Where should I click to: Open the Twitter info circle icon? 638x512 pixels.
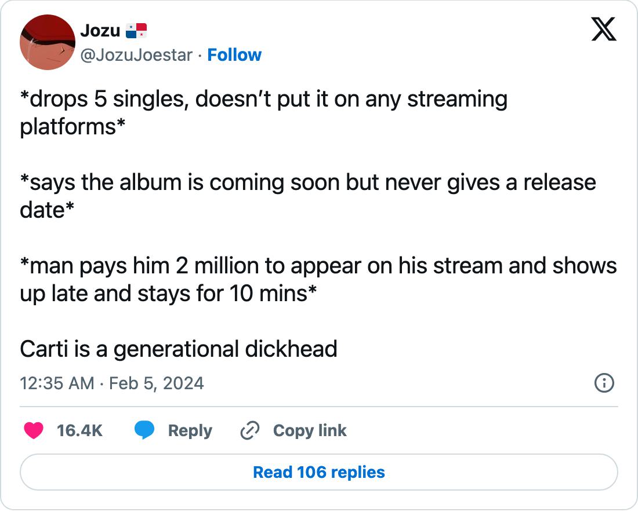tap(604, 383)
